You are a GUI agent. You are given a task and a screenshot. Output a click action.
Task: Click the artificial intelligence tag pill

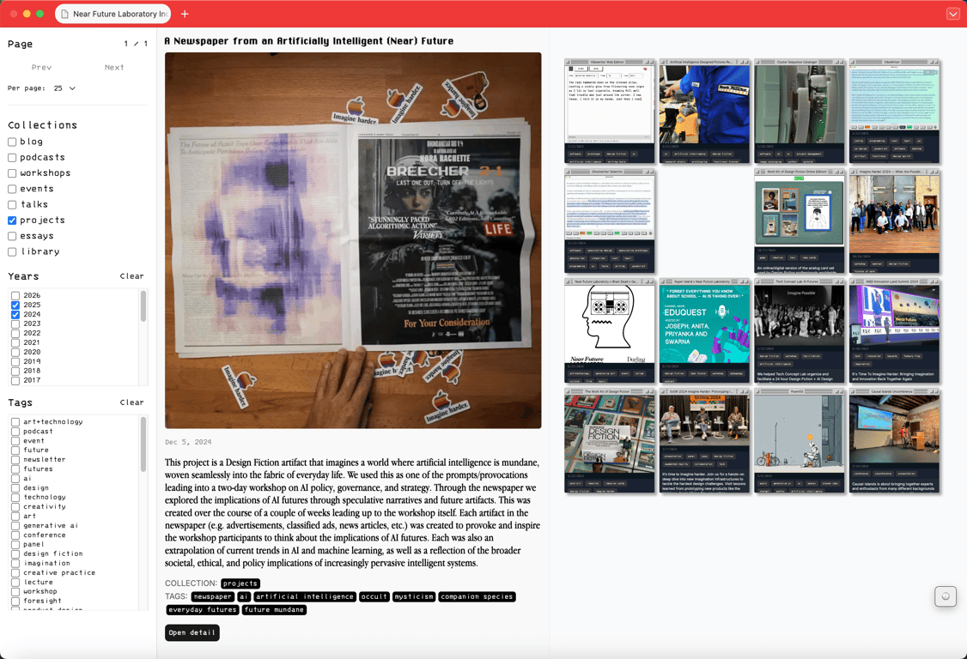(x=305, y=596)
